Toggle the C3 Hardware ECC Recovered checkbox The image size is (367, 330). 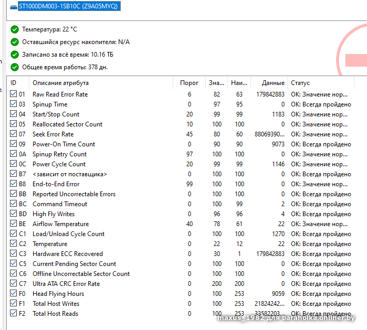tap(13, 253)
